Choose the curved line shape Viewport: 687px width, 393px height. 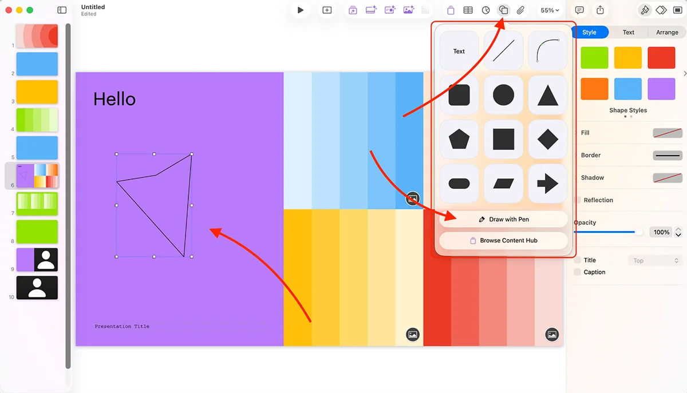(548, 51)
